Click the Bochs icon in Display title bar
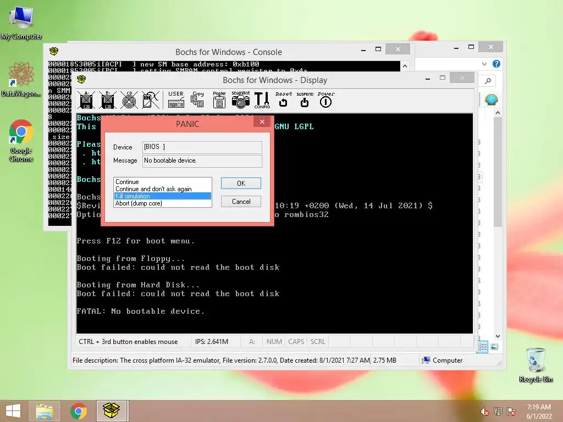Screen dimensions: 563x422 point(81,79)
